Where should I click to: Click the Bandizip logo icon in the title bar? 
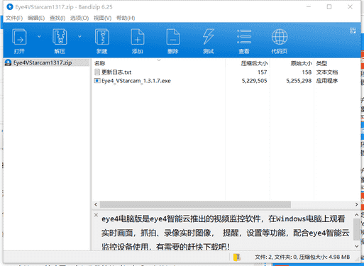(x=10, y=7)
